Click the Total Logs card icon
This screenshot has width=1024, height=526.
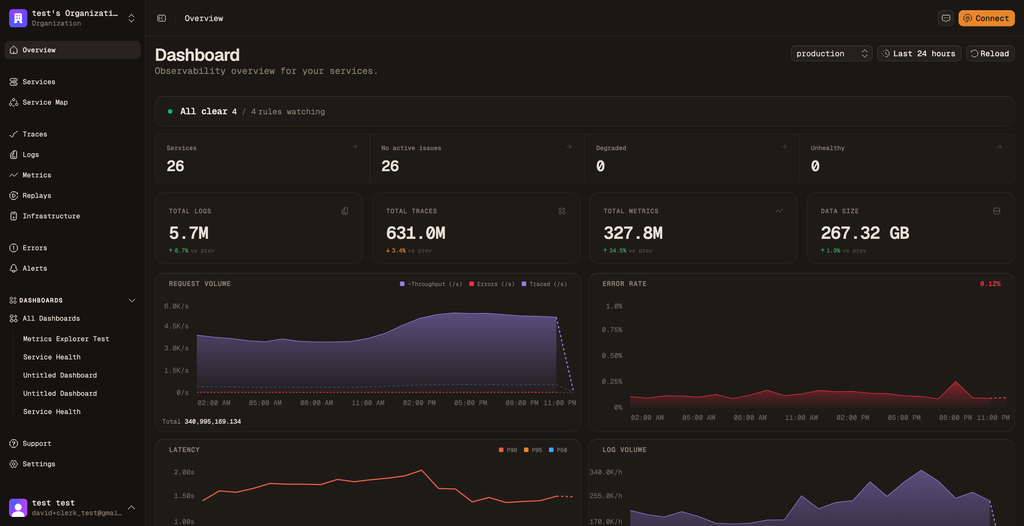(x=345, y=211)
